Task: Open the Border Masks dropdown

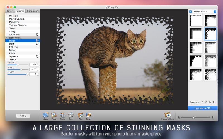Action: pyautogui.click(x=204, y=11)
